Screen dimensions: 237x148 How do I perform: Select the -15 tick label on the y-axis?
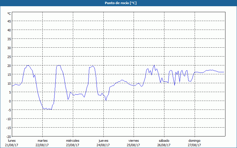[9, 128]
